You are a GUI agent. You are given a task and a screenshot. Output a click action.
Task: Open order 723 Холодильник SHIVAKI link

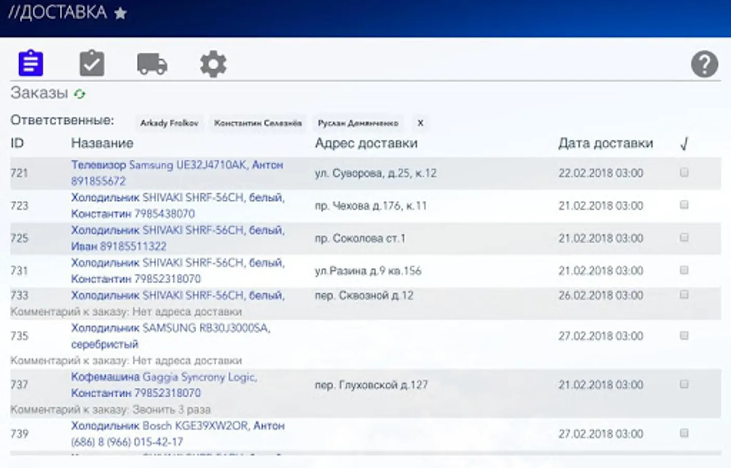(178, 205)
